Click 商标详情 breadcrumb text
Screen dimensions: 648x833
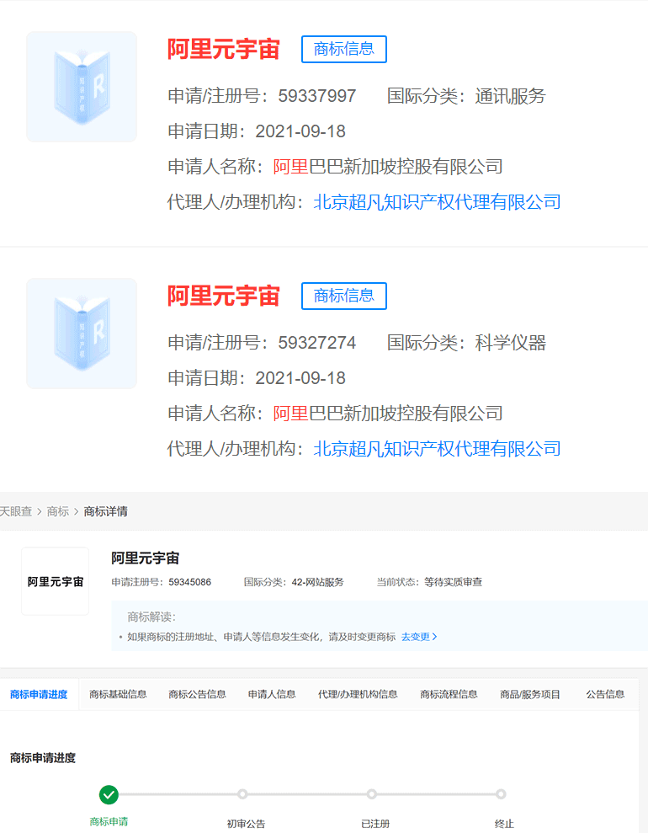pyautogui.click(x=105, y=511)
